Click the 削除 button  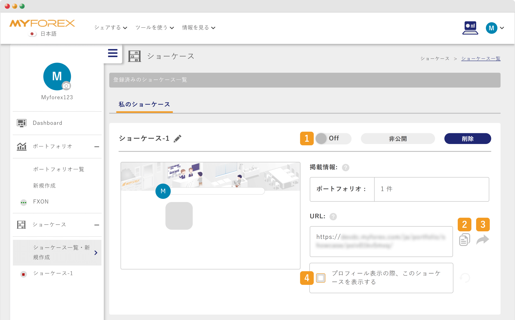pos(467,138)
